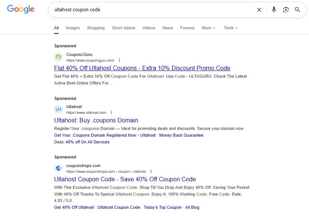
Task: Open three-dot menu beside couponzguru.com URL
Action: point(119,60)
